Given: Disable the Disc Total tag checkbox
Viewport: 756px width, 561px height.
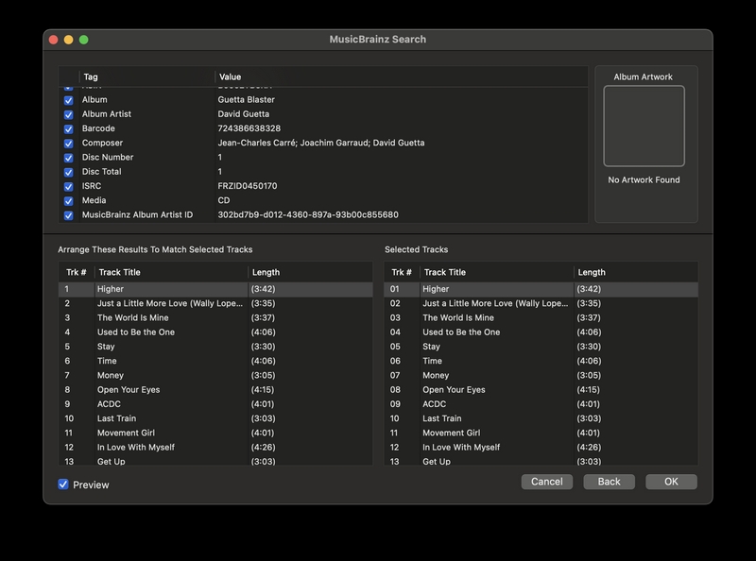Looking at the screenshot, I should pos(68,172).
